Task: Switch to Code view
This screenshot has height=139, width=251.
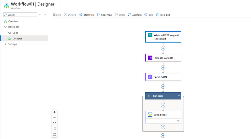Action: point(104,15)
